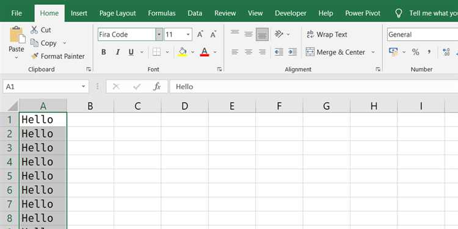Apply Percent Style format
Viewport: 458px width, 229px height.
pyautogui.click(x=415, y=52)
